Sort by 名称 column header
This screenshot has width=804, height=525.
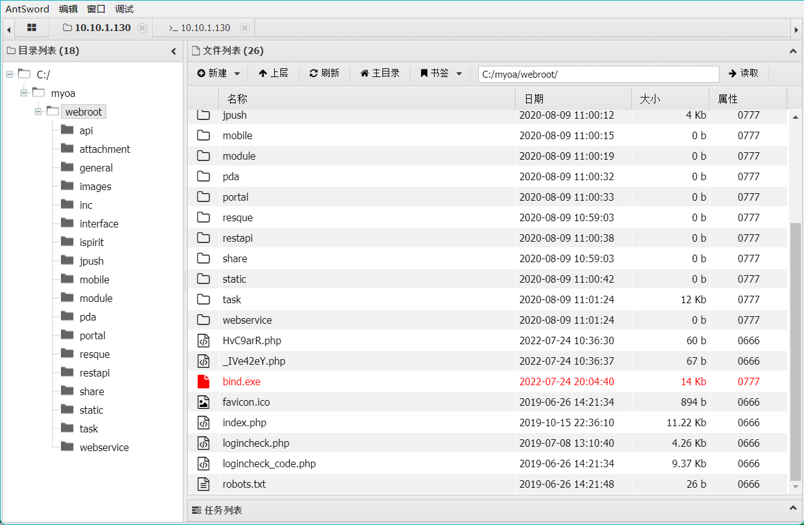[x=367, y=99]
